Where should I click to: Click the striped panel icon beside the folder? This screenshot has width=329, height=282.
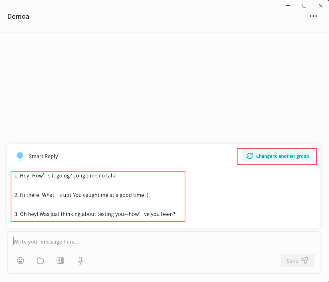[x=60, y=261]
